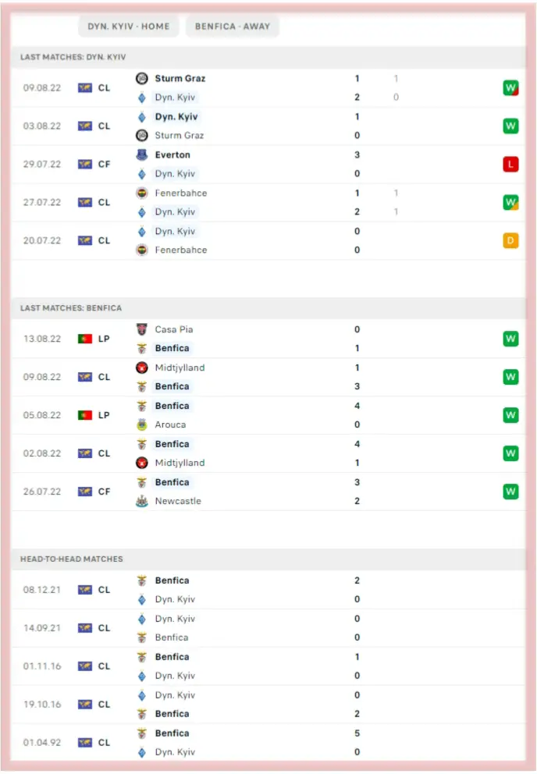
Task: Click the red L result badge
Action: 510,164
